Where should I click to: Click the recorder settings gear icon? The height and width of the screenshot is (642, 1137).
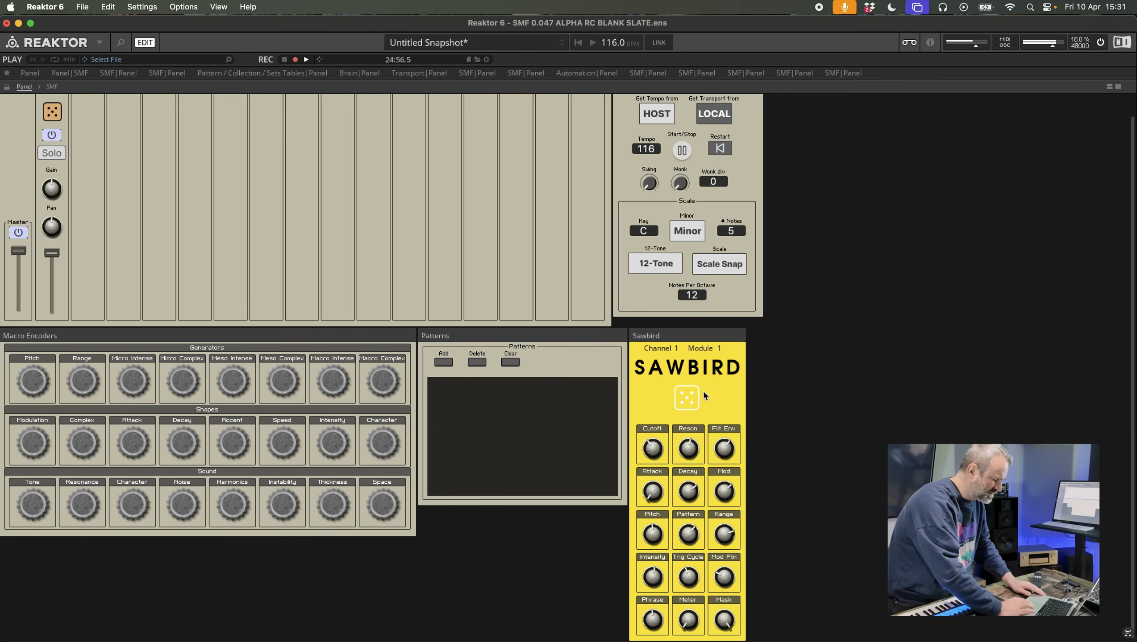(487, 59)
